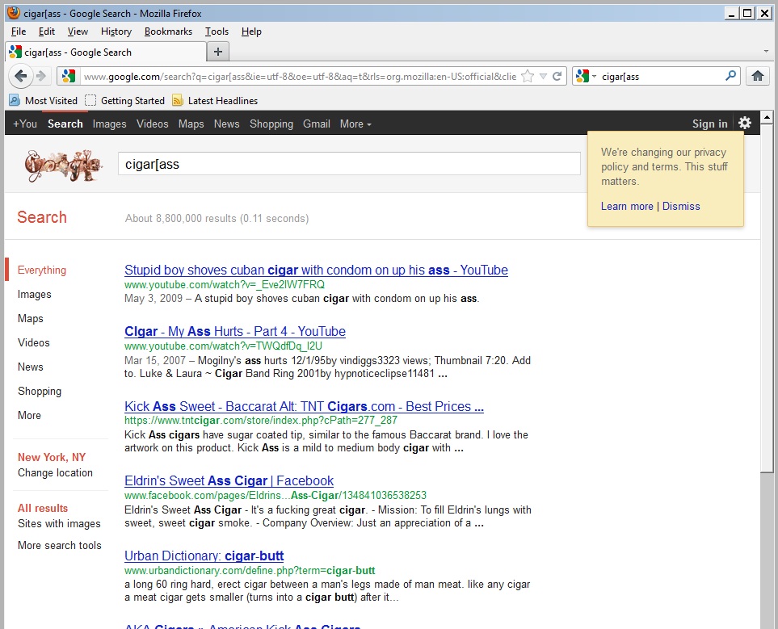Click the Most Visited bookmarks icon
This screenshot has height=629, width=778.
coord(15,101)
